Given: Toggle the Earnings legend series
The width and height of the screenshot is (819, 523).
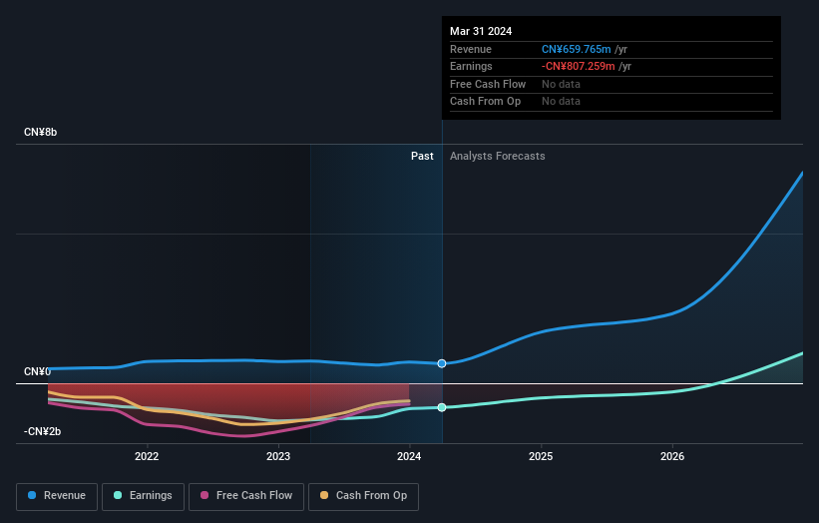Looking at the screenshot, I should coord(143,496).
